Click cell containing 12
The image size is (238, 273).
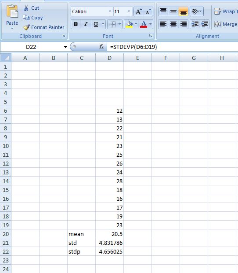click(x=109, y=111)
